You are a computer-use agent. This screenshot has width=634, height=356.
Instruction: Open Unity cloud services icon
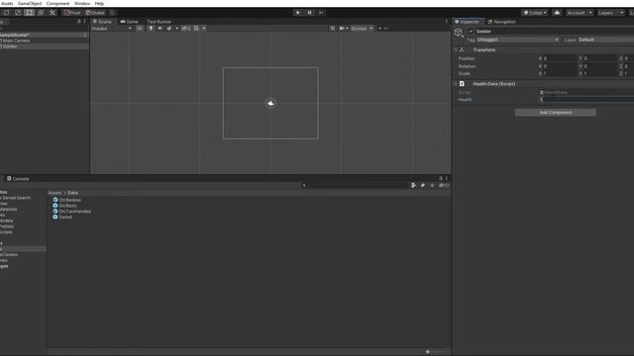557,13
